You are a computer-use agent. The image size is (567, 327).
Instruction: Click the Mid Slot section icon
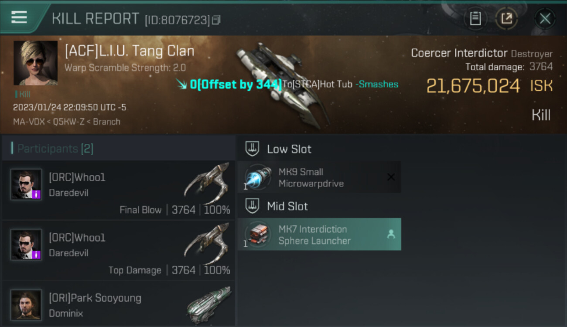click(252, 206)
